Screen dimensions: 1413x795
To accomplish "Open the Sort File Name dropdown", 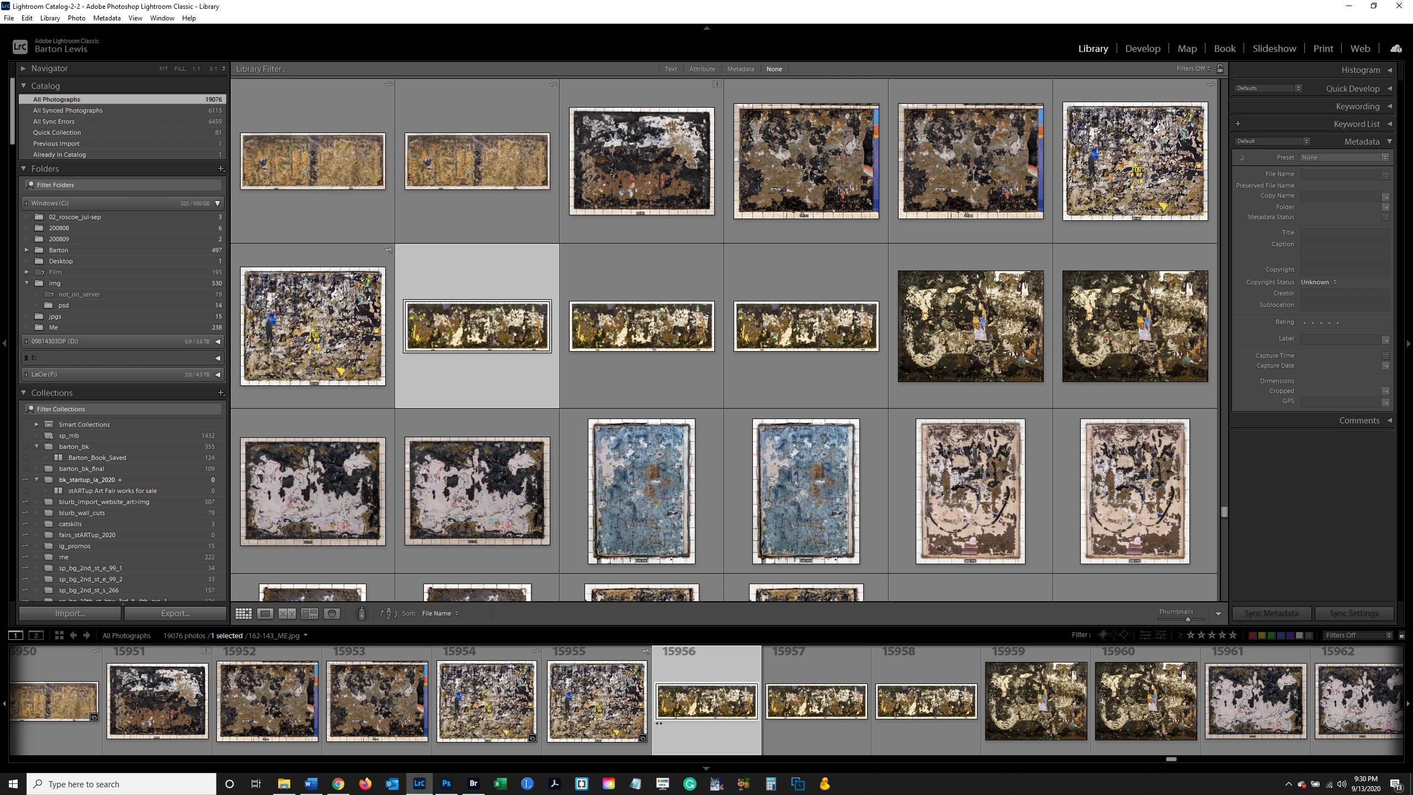I will point(440,613).
